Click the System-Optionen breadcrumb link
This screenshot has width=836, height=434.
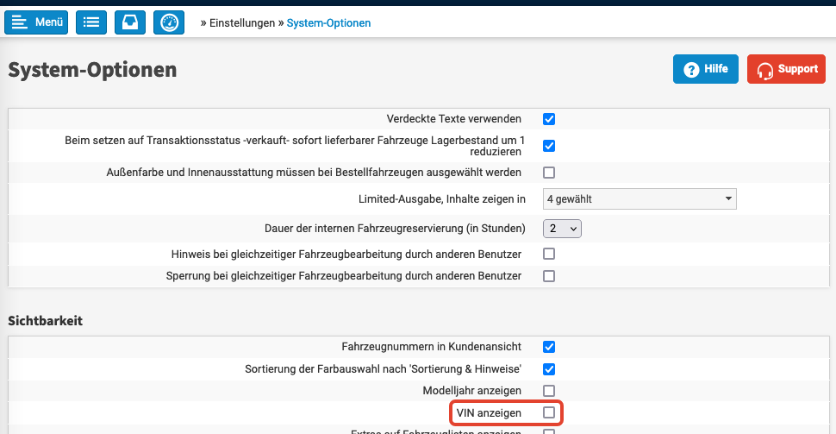point(328,23)
